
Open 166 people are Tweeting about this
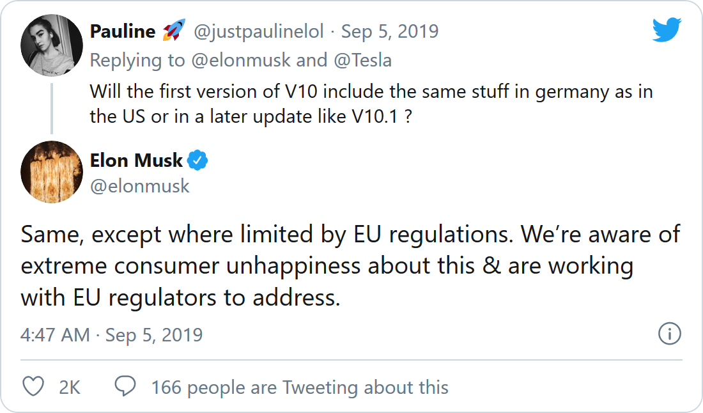tap(299, 387)
